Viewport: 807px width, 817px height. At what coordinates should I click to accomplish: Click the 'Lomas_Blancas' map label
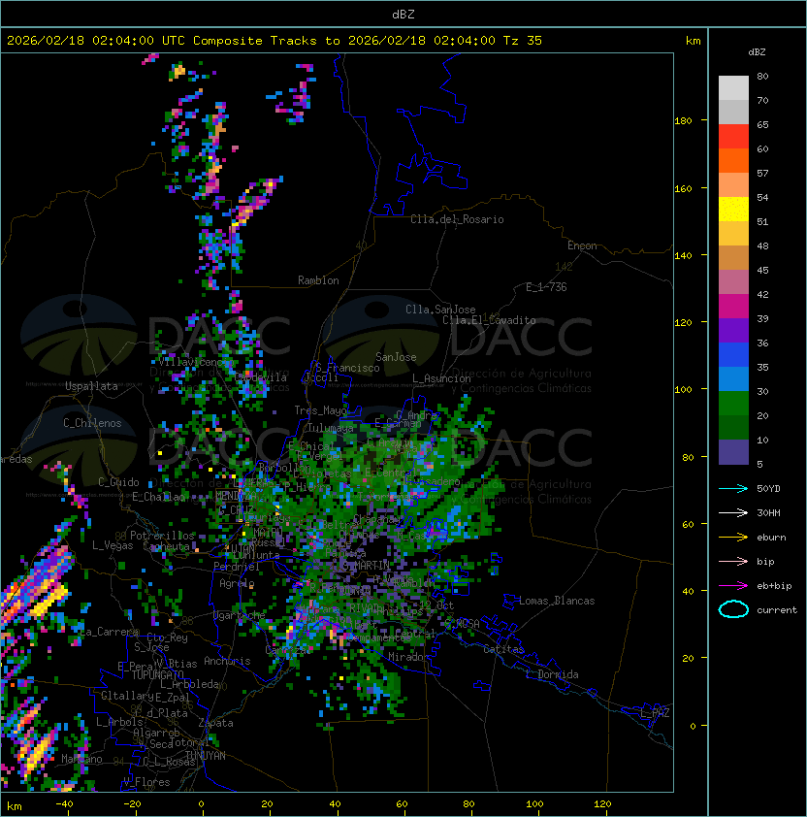557,601
